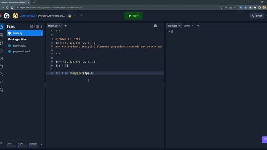Open Files panel icon in sidebar

point(1,27)
